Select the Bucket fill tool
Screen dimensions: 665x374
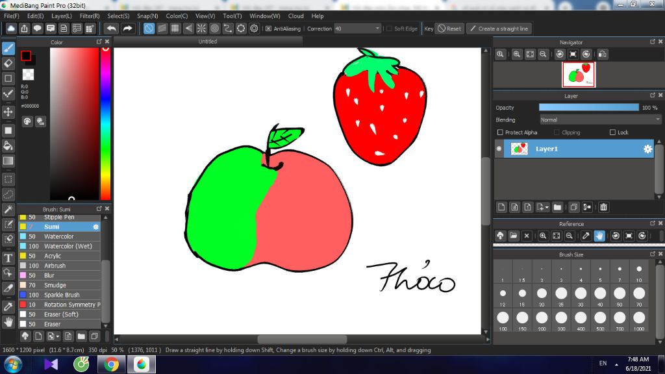pos(8,145)
